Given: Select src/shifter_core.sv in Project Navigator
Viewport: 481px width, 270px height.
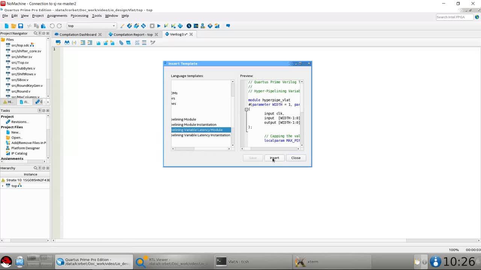Looking at the screenshot, I should pos(26,51).
